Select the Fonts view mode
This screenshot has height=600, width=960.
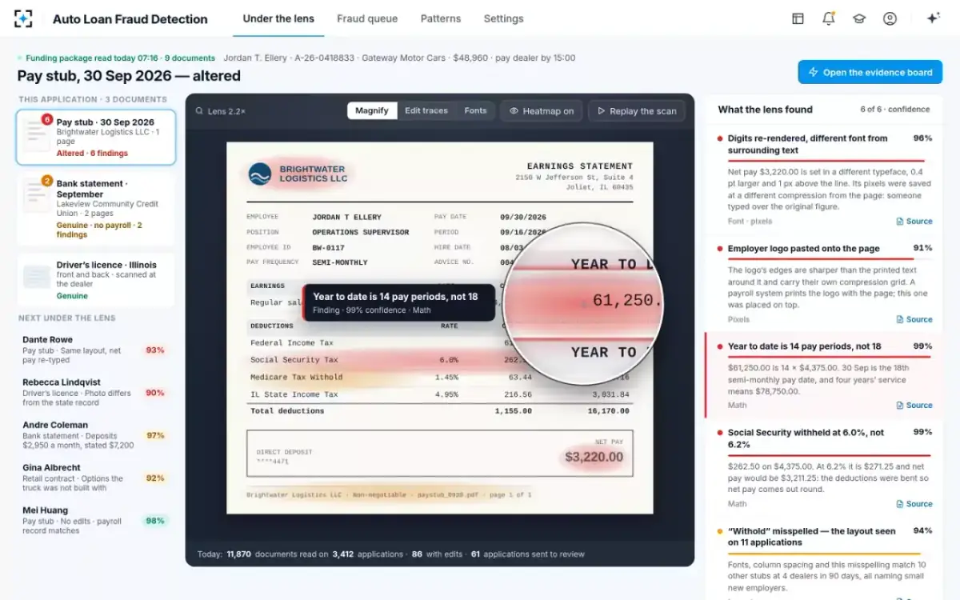tap(475, 111)
